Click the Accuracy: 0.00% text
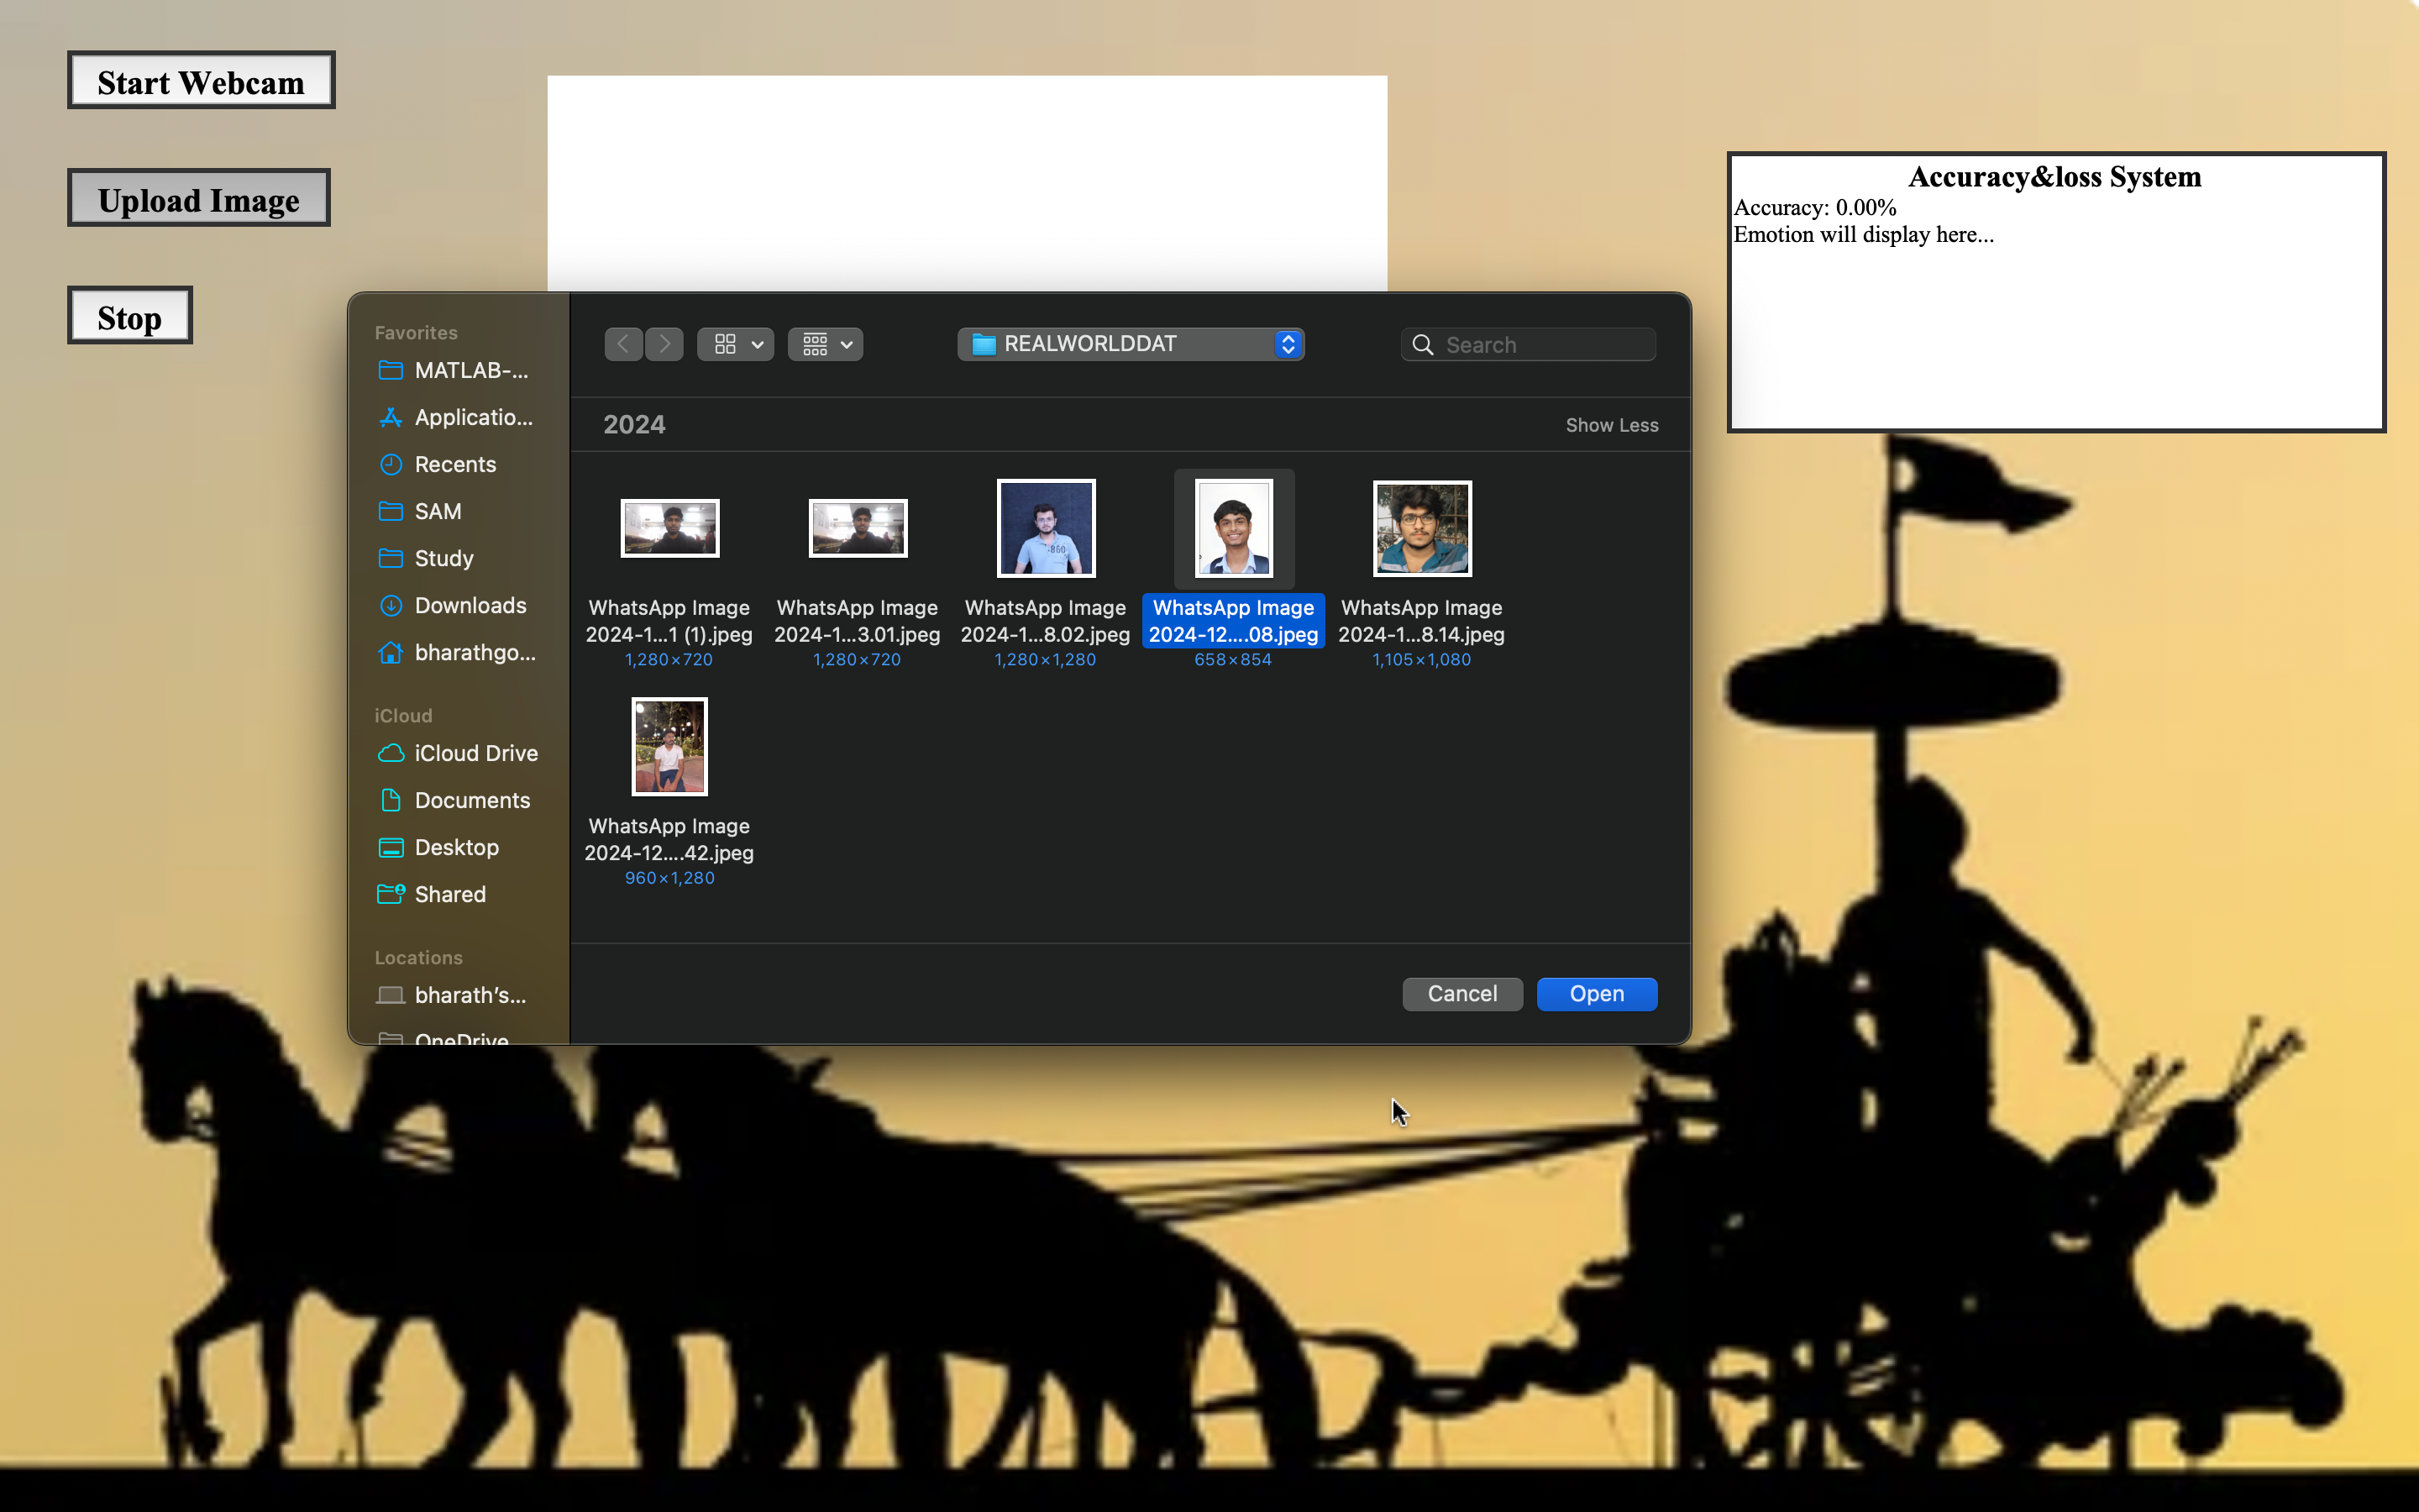This screenshot has height=1512, width=2419. click(x=1814, y=208)
